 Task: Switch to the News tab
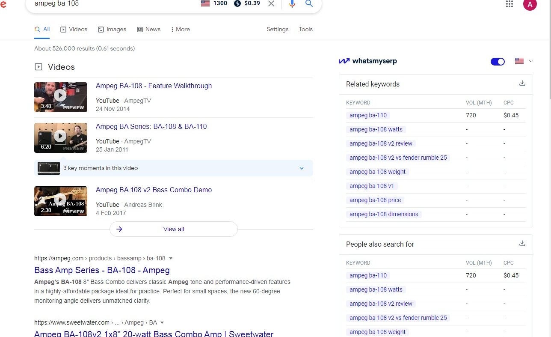[x=148, y=29]
